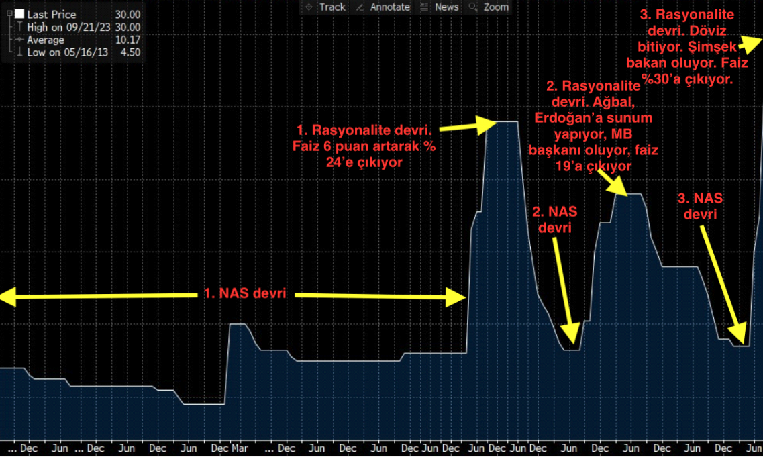Show News on the chart
This screenshot has width=763, height=457.
[x=440, y=7]
